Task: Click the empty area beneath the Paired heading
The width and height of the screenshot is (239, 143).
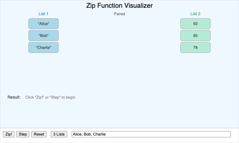Action: (119, 42)
